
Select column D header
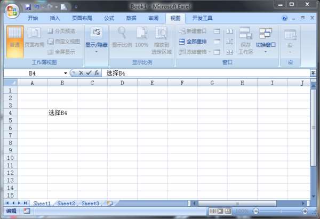coord(122,83)
